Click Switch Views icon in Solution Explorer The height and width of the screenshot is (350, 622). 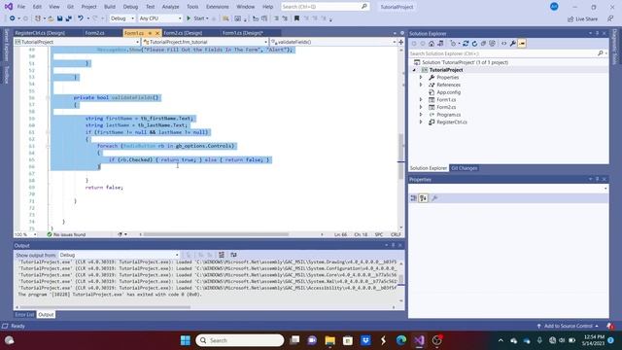click(440, 43)
